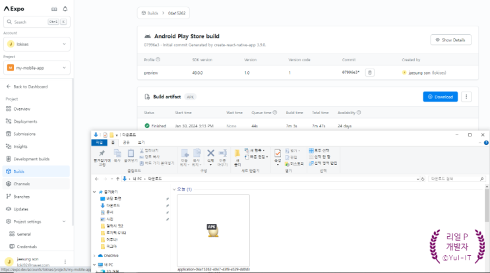The width and height of the screenshot is (490, 273).
Task: Click Explorer Help question icon
Action: pyautogui.click(x=486, y=142)
